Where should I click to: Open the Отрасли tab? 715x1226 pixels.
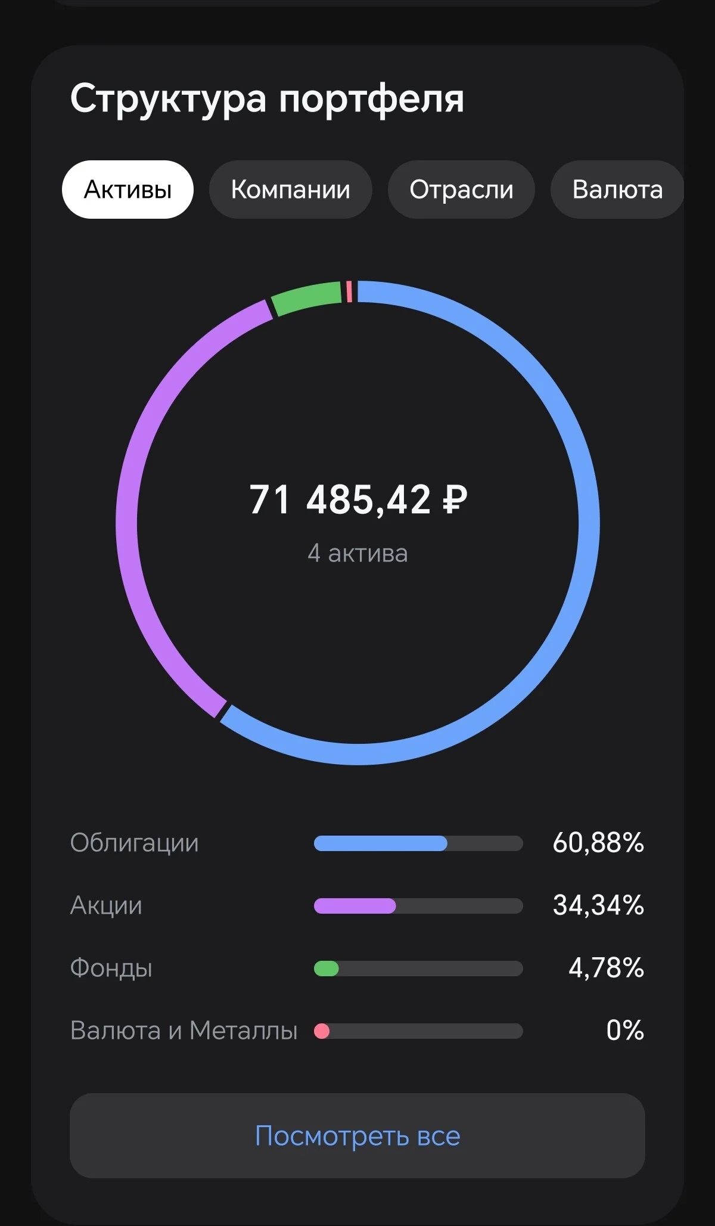pyautogui.click(x=461, y=190)
